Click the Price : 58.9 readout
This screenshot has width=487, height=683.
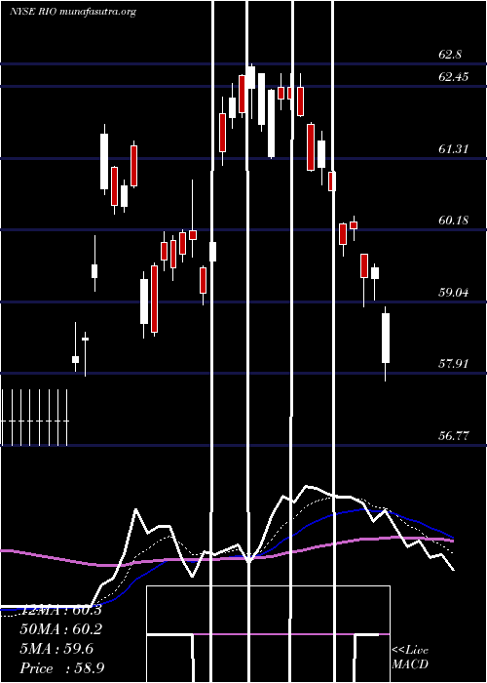[61, 668]
